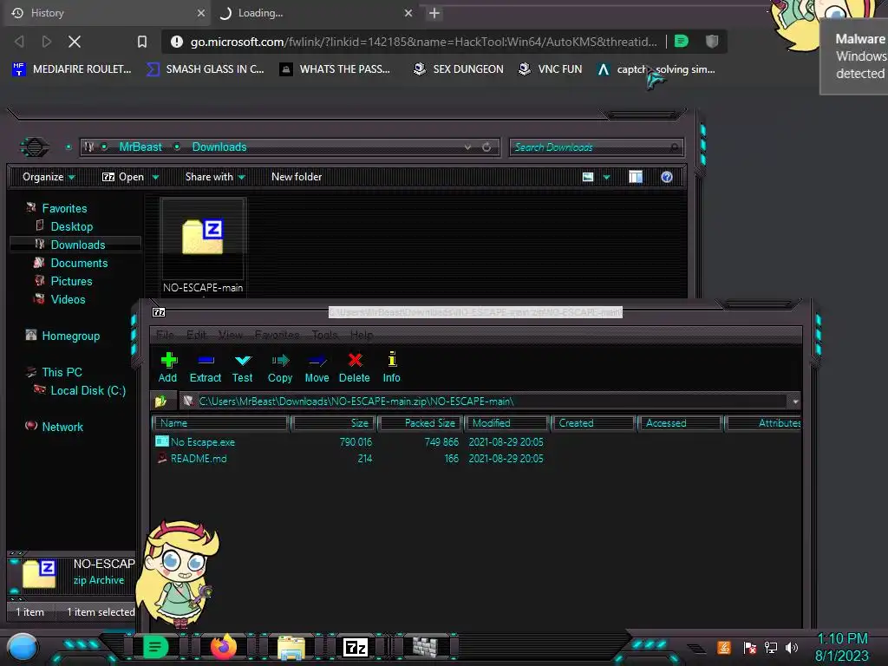Bookmark the current browser page

(x=142, y=42)
